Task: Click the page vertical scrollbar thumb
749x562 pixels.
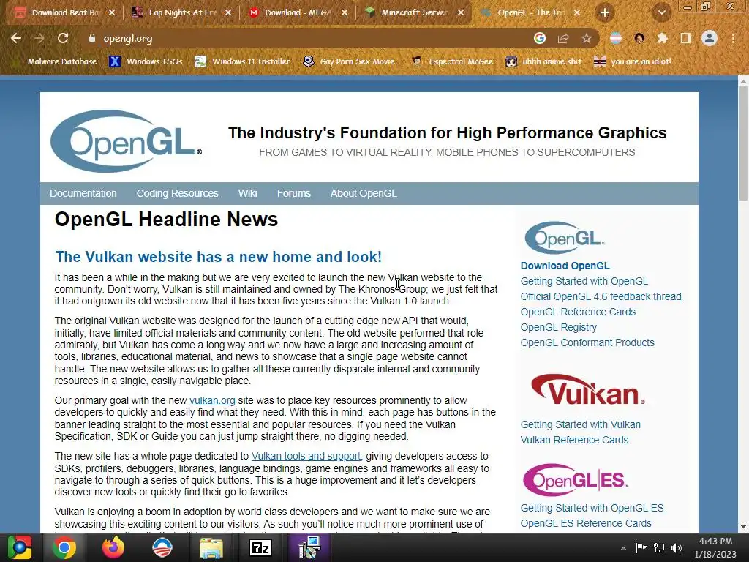Action: click(x=743, y=143)
